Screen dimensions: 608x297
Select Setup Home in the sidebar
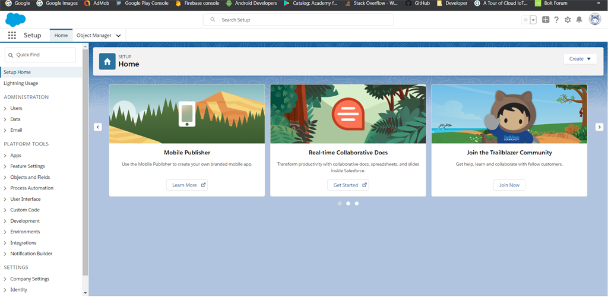point(41,72)
